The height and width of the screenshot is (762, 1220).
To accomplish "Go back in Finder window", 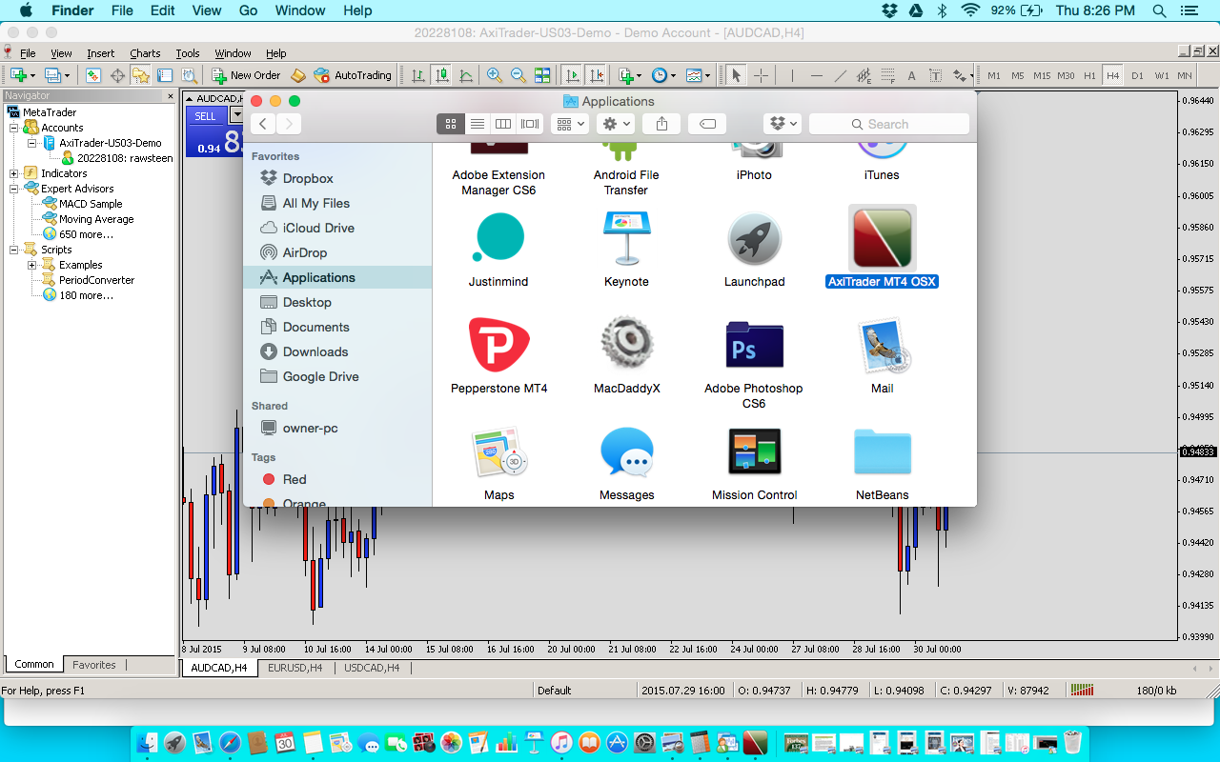I will 263,124.
